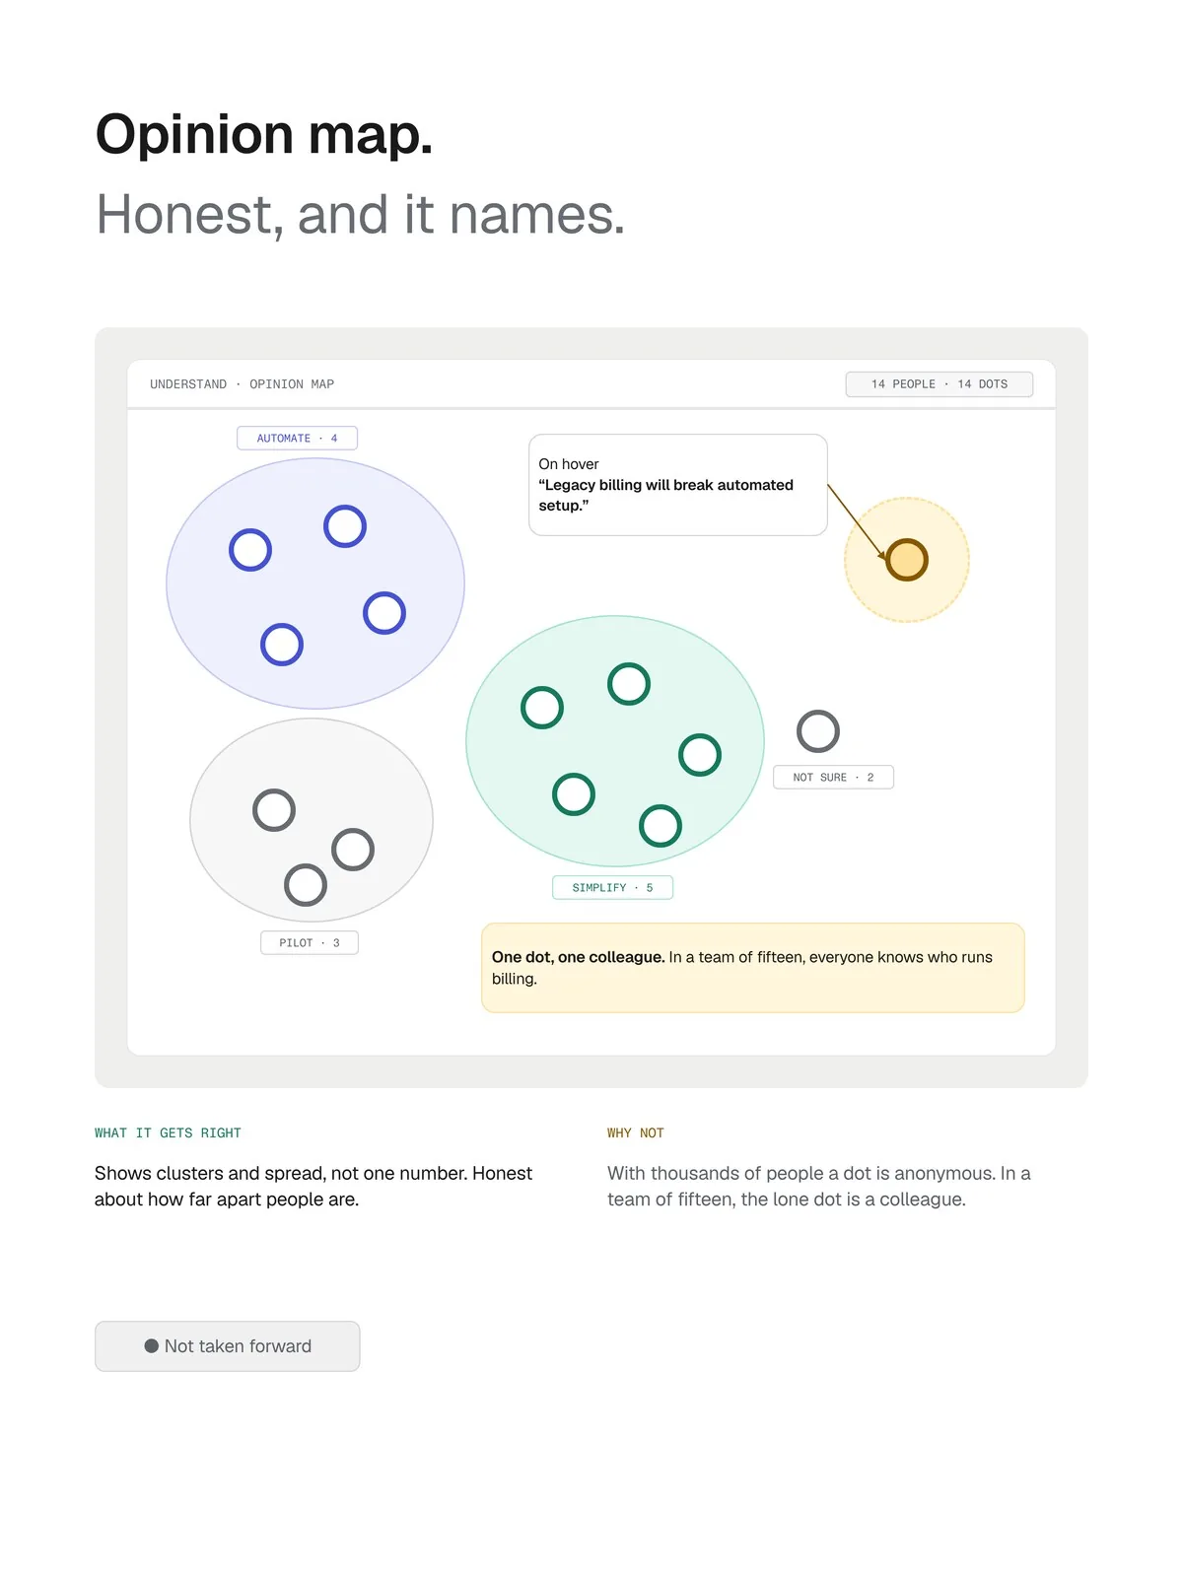Click the Opinion map. title
Viewport: 1183px width, 1577px height.
(264, 134)
